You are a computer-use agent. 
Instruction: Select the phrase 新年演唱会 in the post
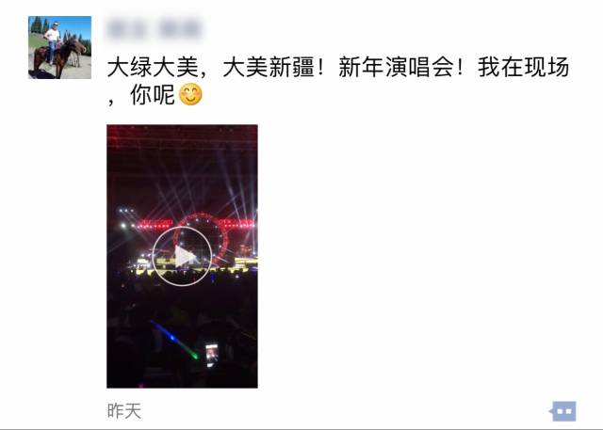coord(397,67)
